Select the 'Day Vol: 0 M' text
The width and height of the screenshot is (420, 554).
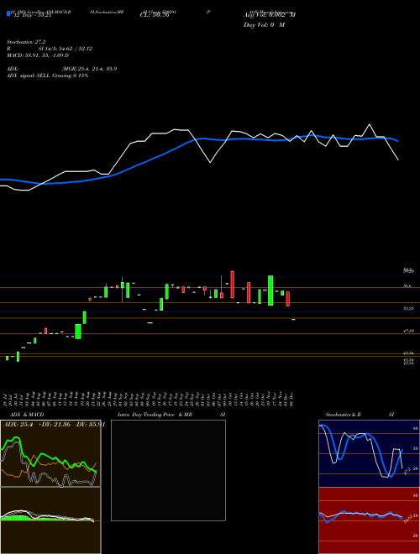pos(264,25)
